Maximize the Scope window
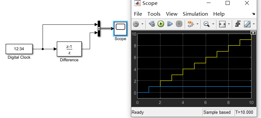This screenshot has height=118, width=261. [x=228, y=3]
